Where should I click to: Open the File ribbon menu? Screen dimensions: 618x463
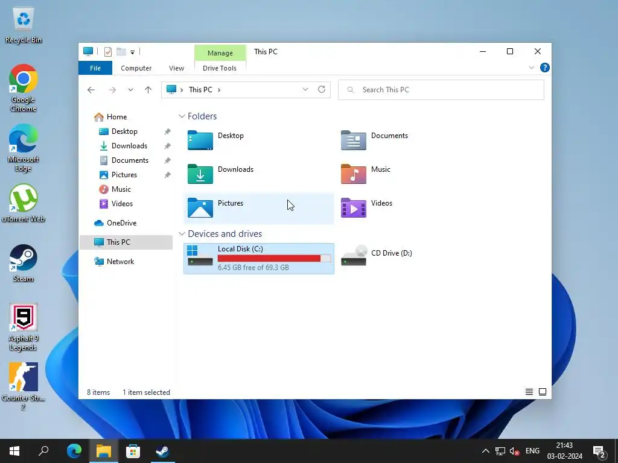[95, 68]
